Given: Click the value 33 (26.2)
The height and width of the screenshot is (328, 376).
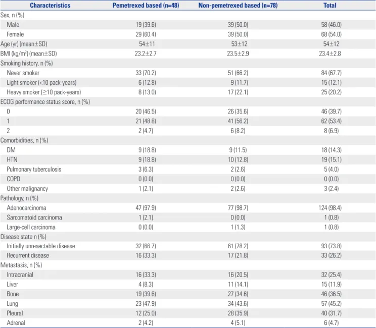Looking at the screenshot, I should (332, 255).
